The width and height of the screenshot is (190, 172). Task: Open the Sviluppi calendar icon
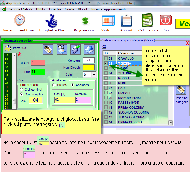tap(108, 21)
